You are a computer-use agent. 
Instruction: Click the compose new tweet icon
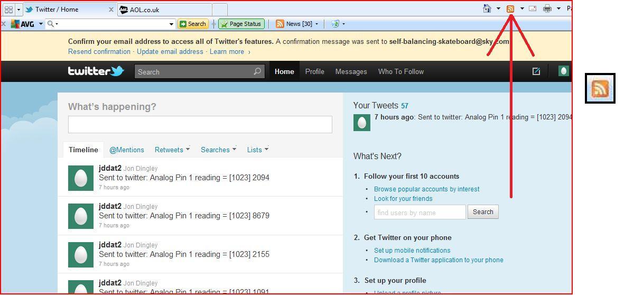(536, 71)
